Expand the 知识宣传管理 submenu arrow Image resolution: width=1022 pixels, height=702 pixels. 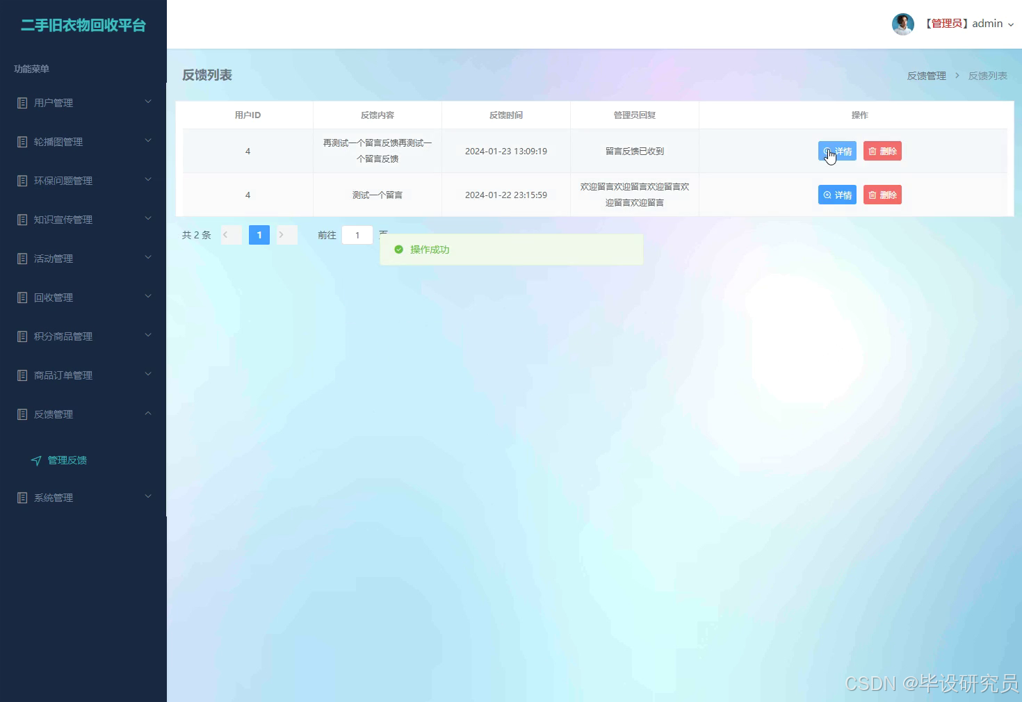[x=148, y=218]
